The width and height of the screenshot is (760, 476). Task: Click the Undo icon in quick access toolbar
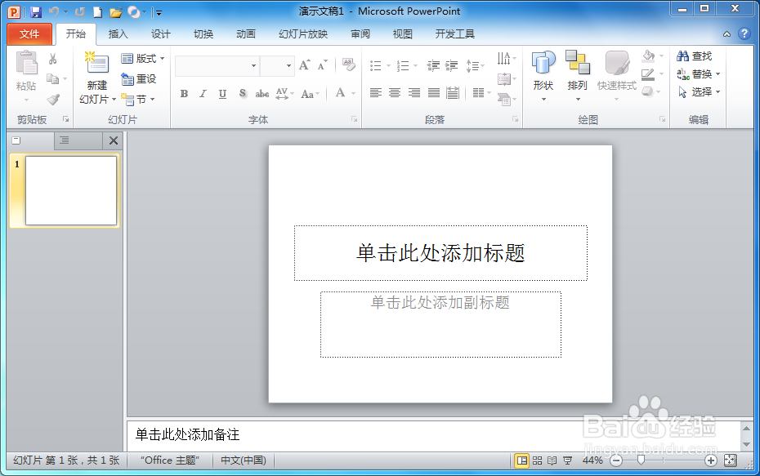click(x=54, y=11)
